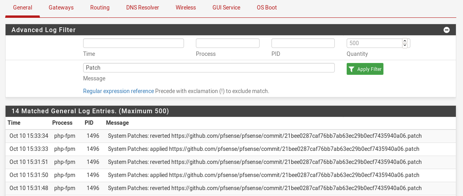Image resolution: width=463 pixels, height=196 pixels.
Task: Collapse the Advanced Log Filter panel
Action: [446, 30]
